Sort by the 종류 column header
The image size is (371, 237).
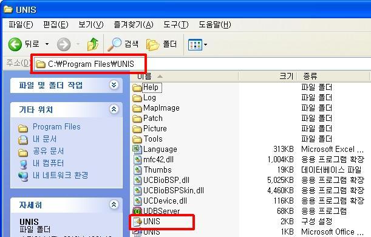[333, 76]
